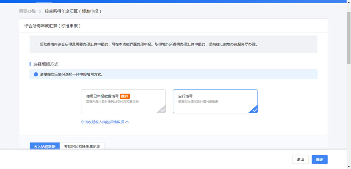This screenshot has height=169, width=351.
Task: Select the 自行填写 option card
Action: (215, 101)
